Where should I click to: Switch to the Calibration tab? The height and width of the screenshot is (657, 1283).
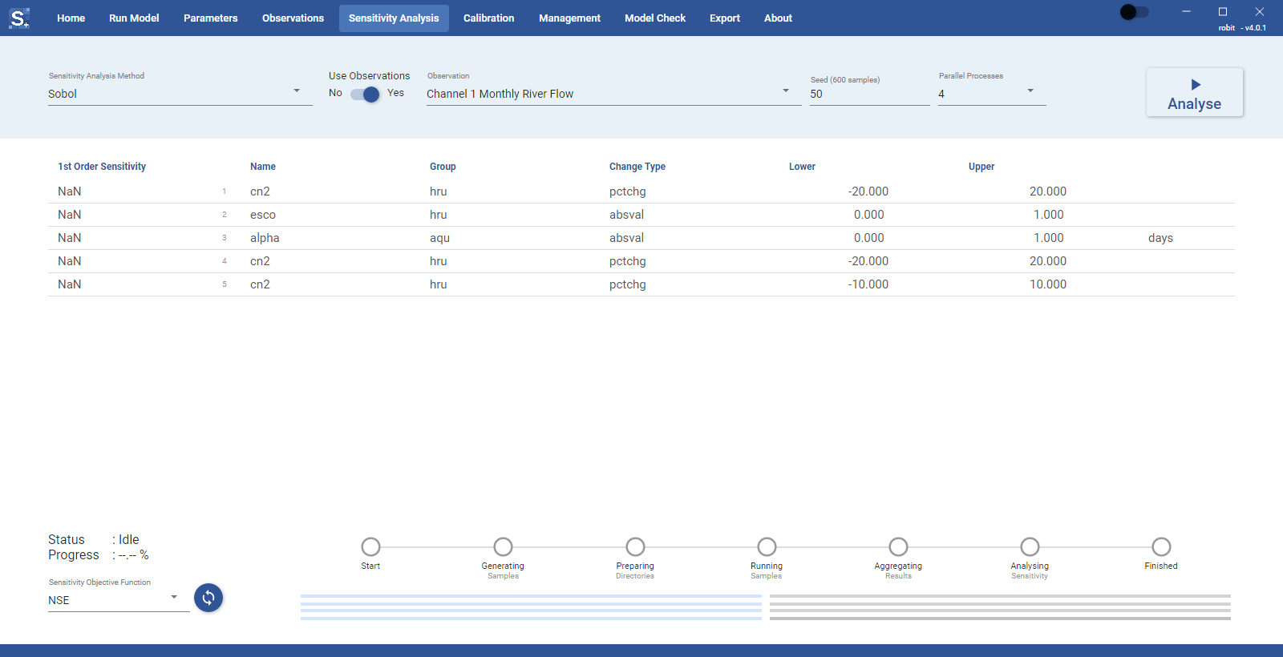(488, 18)
